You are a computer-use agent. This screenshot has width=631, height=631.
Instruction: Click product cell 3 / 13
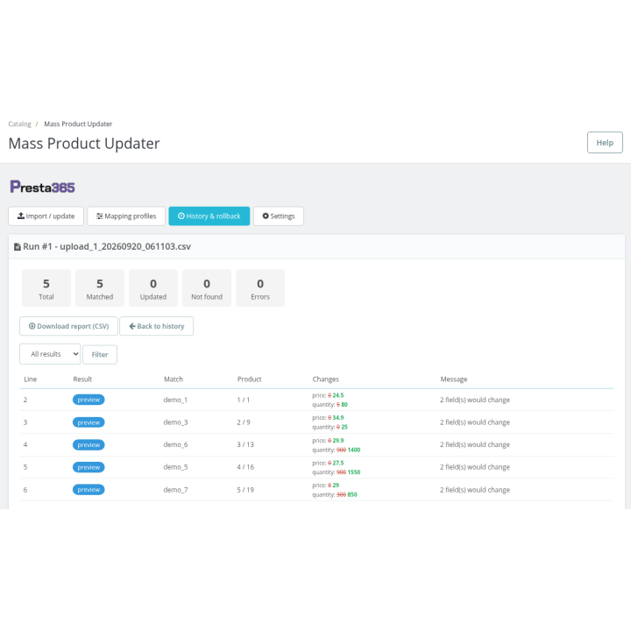pyautogui.click(x=245, y=444)
